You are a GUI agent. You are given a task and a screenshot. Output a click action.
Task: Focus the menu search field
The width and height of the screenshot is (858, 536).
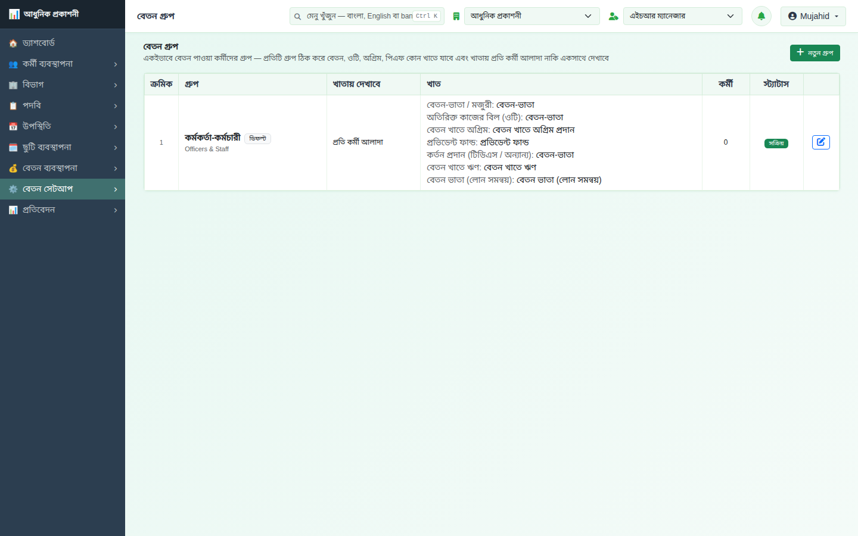[366, 16]
